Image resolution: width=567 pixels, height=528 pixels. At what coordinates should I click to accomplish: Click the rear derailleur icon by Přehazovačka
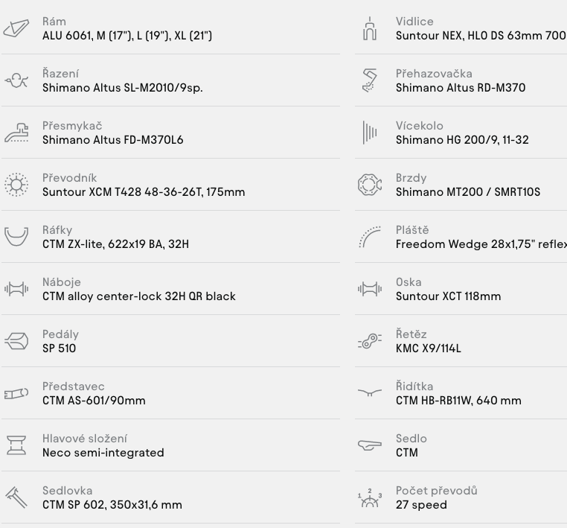(x=369, y=80)
